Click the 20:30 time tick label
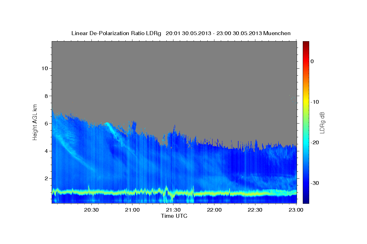The width and height of the screenshot is (367, 244). point(91,210)
